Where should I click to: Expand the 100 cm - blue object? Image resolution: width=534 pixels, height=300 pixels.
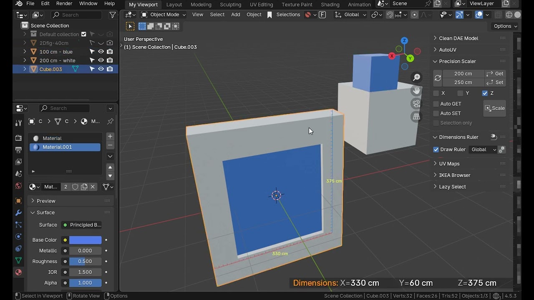pos(25,52)
